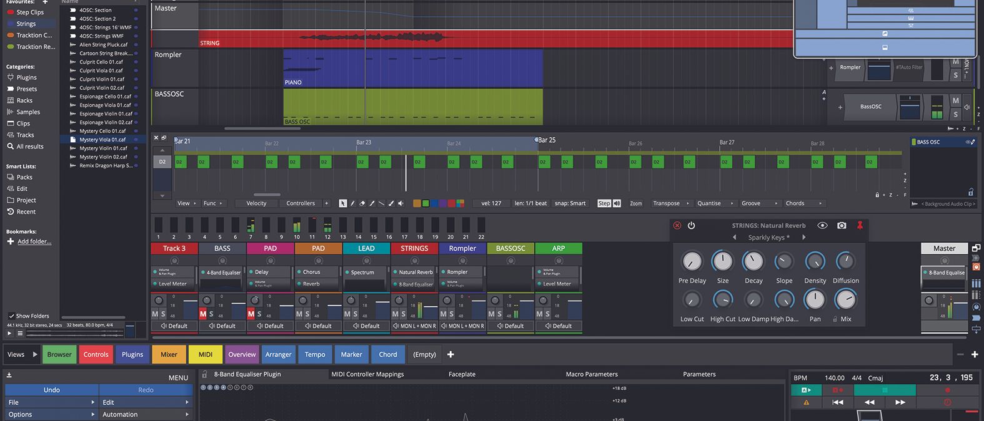Expand the Automation submenu
This screenshot has width=984, height=421.
click(146, 414)
